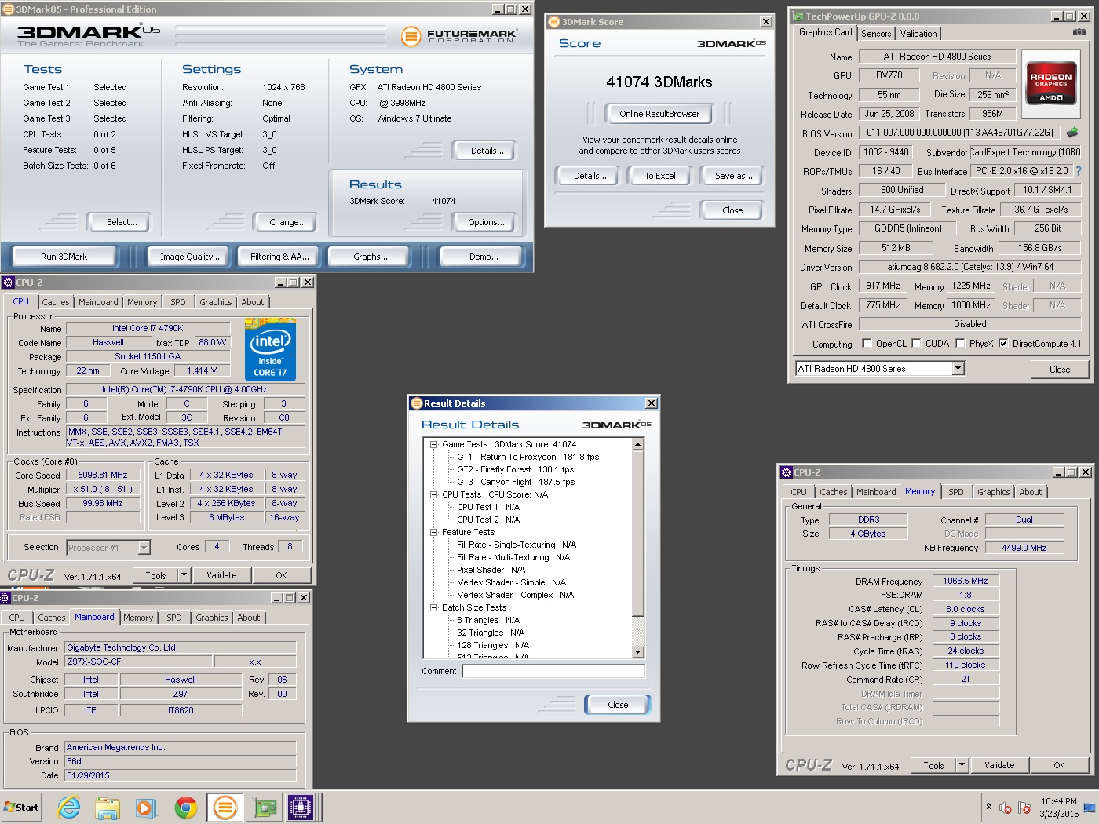Enable the PhysX checkbox
Image resolution: width=1099 pixels, height=824 pixels.
(x=960, y=343)
